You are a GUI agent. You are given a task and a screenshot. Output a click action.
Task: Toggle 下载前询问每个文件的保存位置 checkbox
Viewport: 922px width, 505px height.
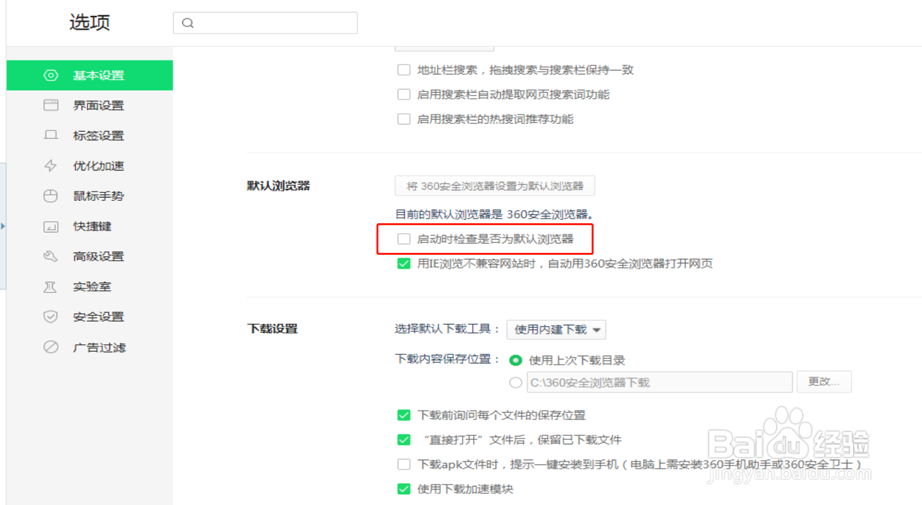click(x=404, y=415)
